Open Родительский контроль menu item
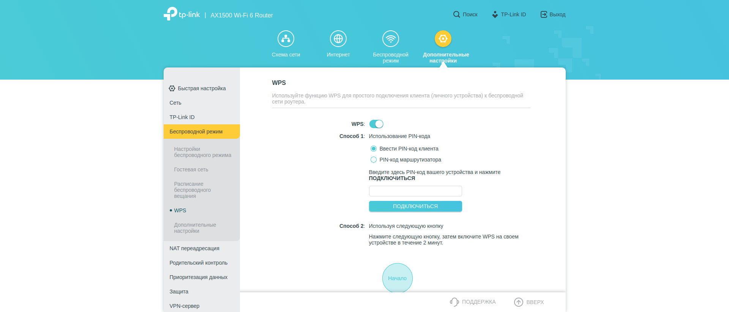 point(198,263)
